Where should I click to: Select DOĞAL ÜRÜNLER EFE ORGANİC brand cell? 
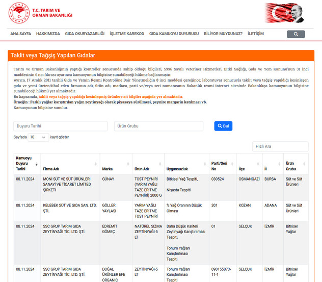point(116,274)
